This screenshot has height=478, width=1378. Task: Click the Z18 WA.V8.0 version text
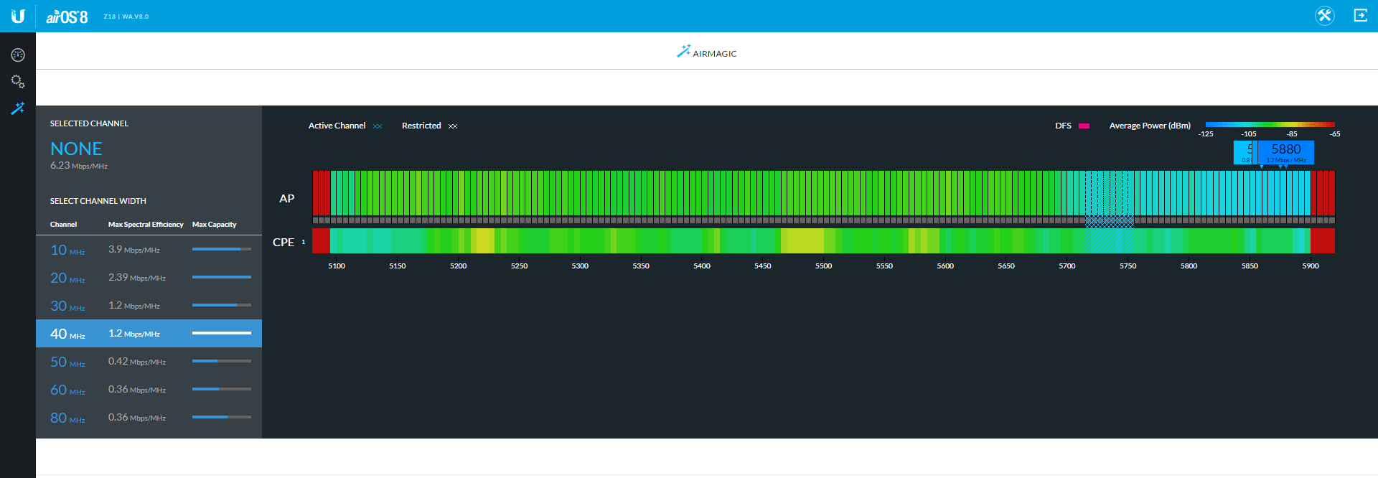(126, 17)
